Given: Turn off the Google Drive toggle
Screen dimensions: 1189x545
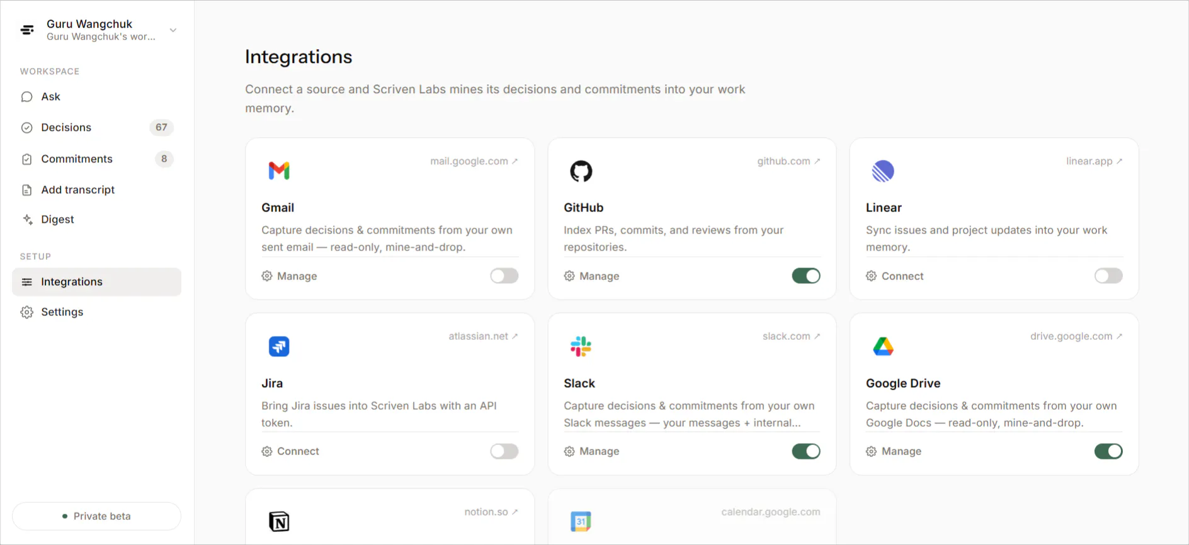Looking at the screenshot, I should pos(1108,451).
